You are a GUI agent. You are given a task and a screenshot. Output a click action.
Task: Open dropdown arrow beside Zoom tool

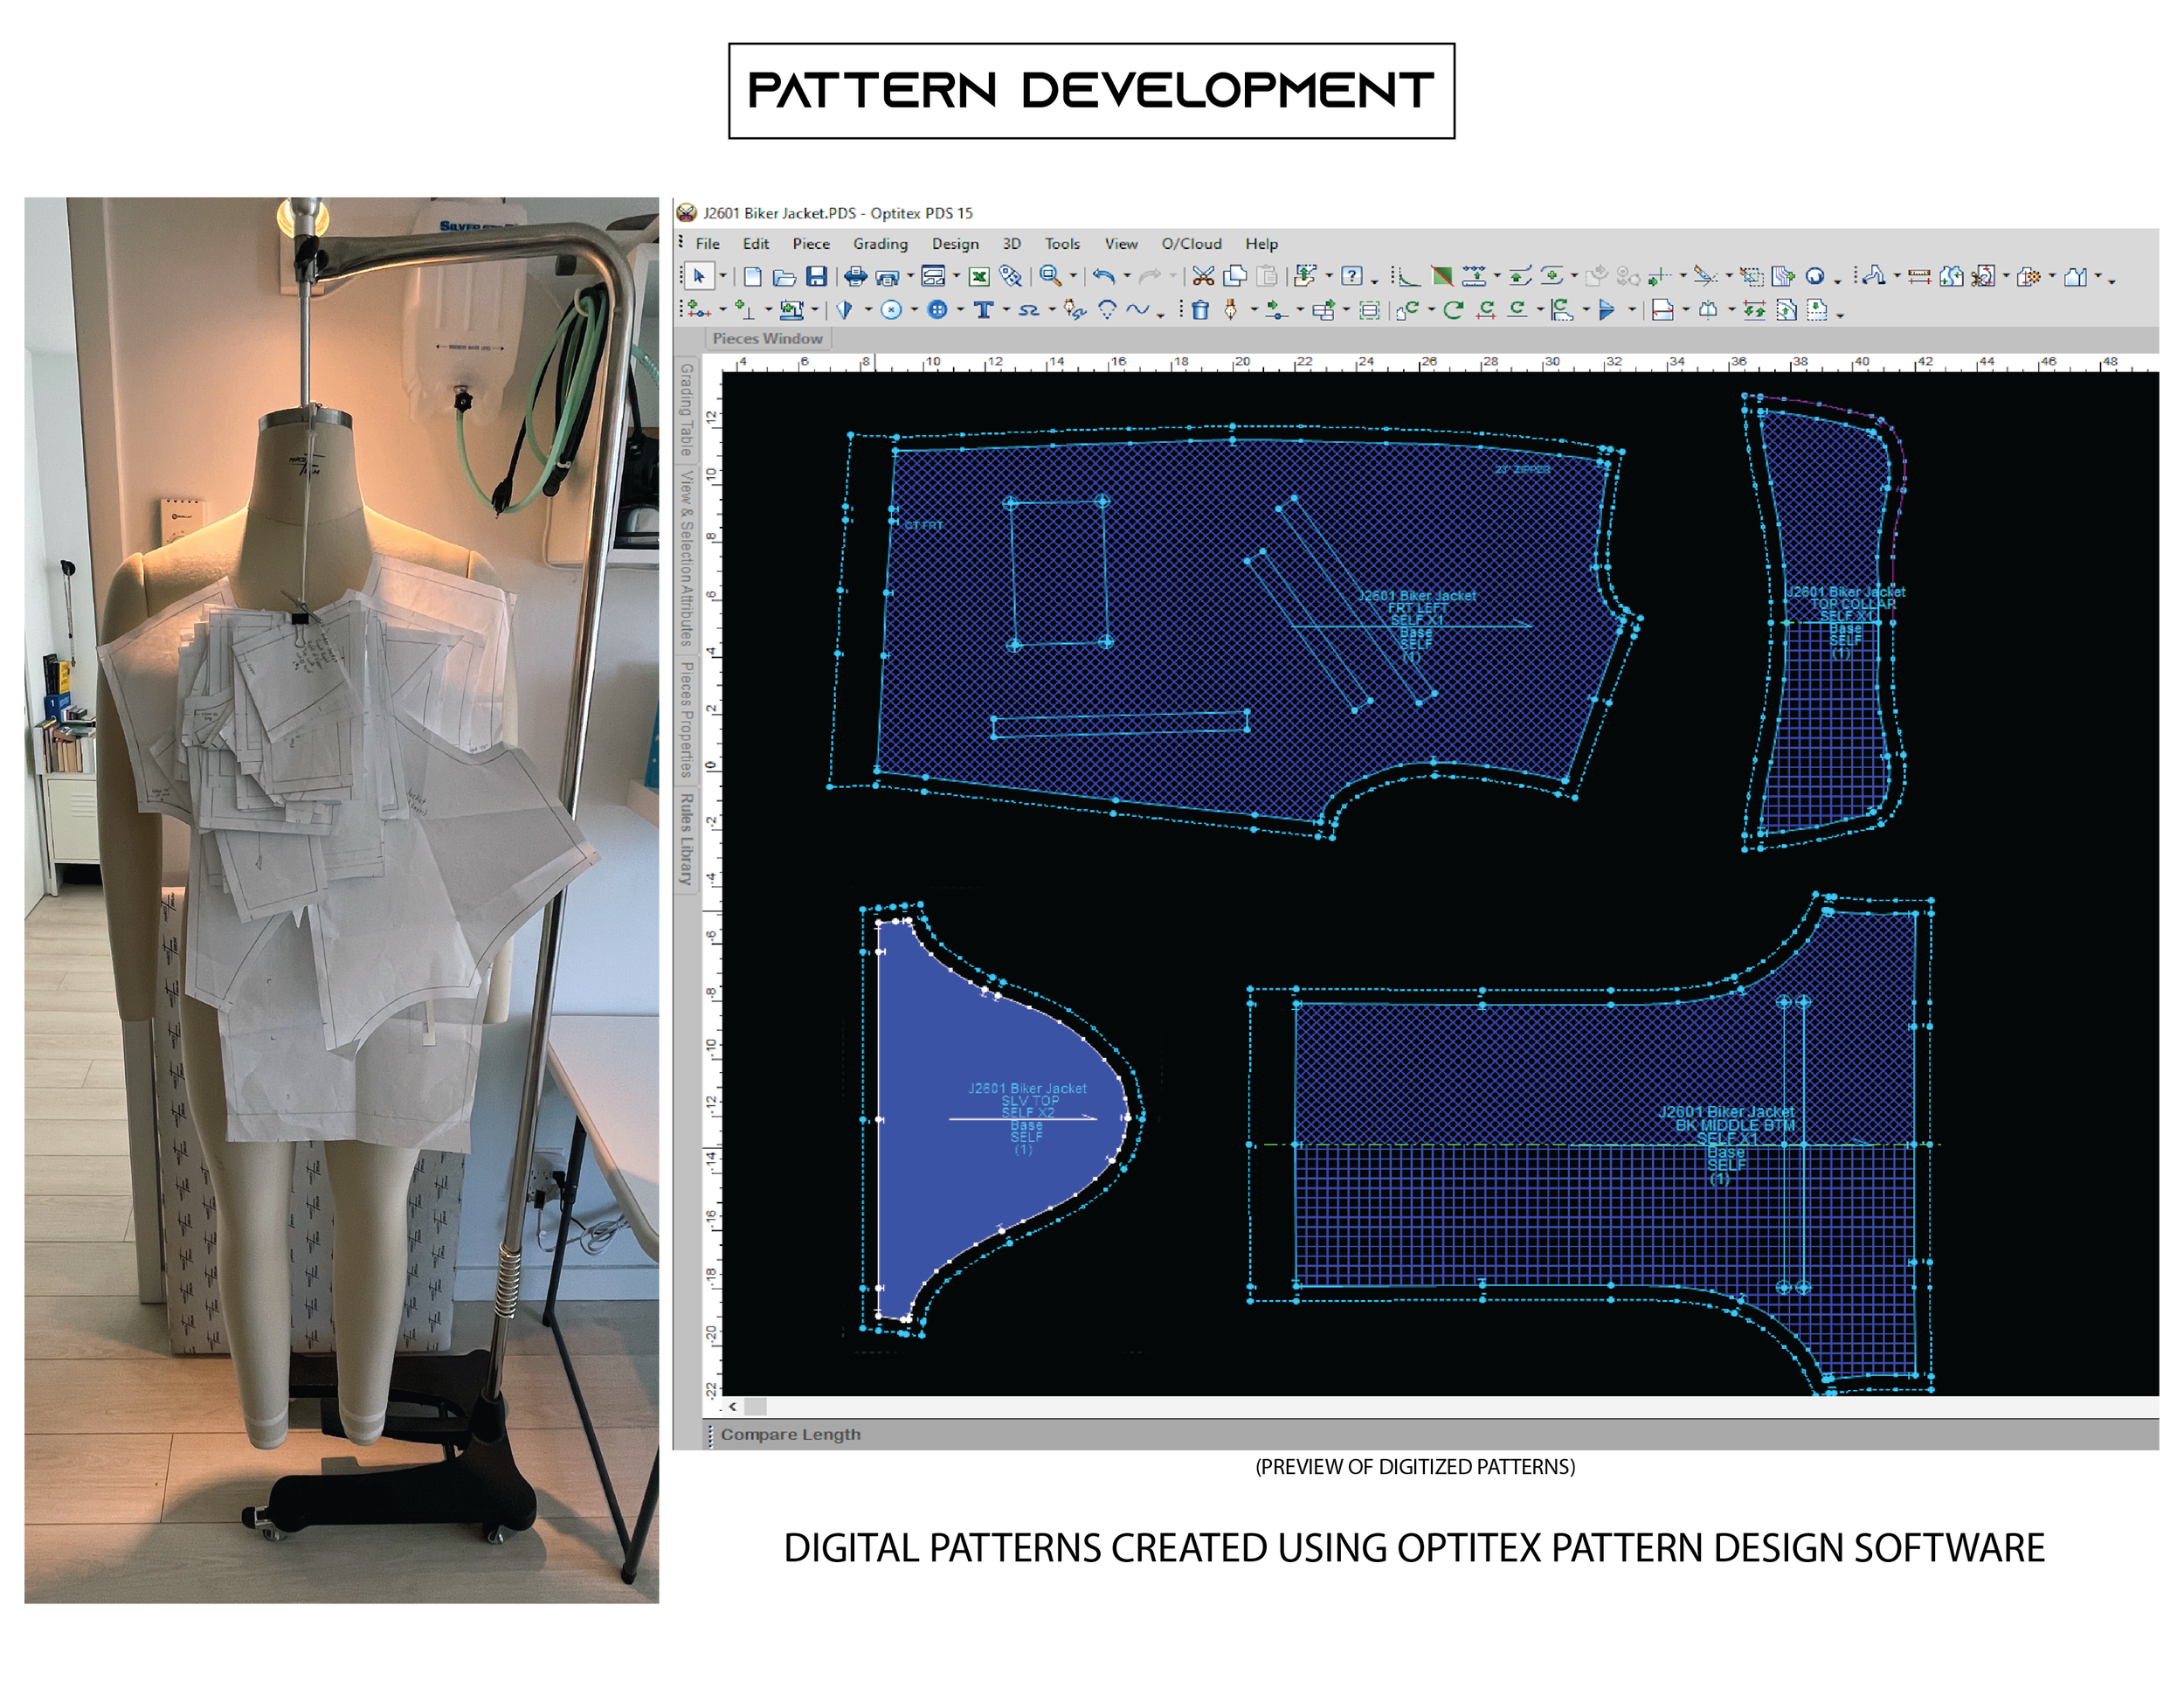click(x=1074, y=276)
